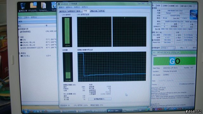Open the first desktop icon beside ATLE187E
Viewport: 203px width, 114px height.
pyautogui.click(x=23, y=7)
